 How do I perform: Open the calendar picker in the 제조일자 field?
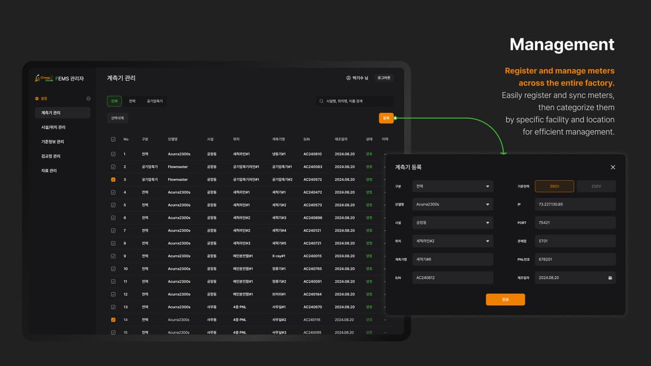point(610,277)
